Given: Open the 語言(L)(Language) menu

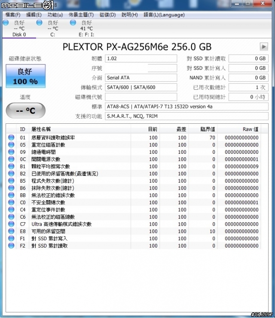Looking at the screenshot, I should tap(164, 15).
